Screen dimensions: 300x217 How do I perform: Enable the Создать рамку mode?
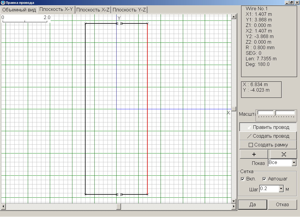(x=268, y=145)
